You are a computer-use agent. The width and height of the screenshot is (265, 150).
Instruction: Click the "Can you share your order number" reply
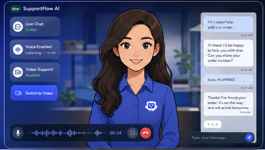228,53
